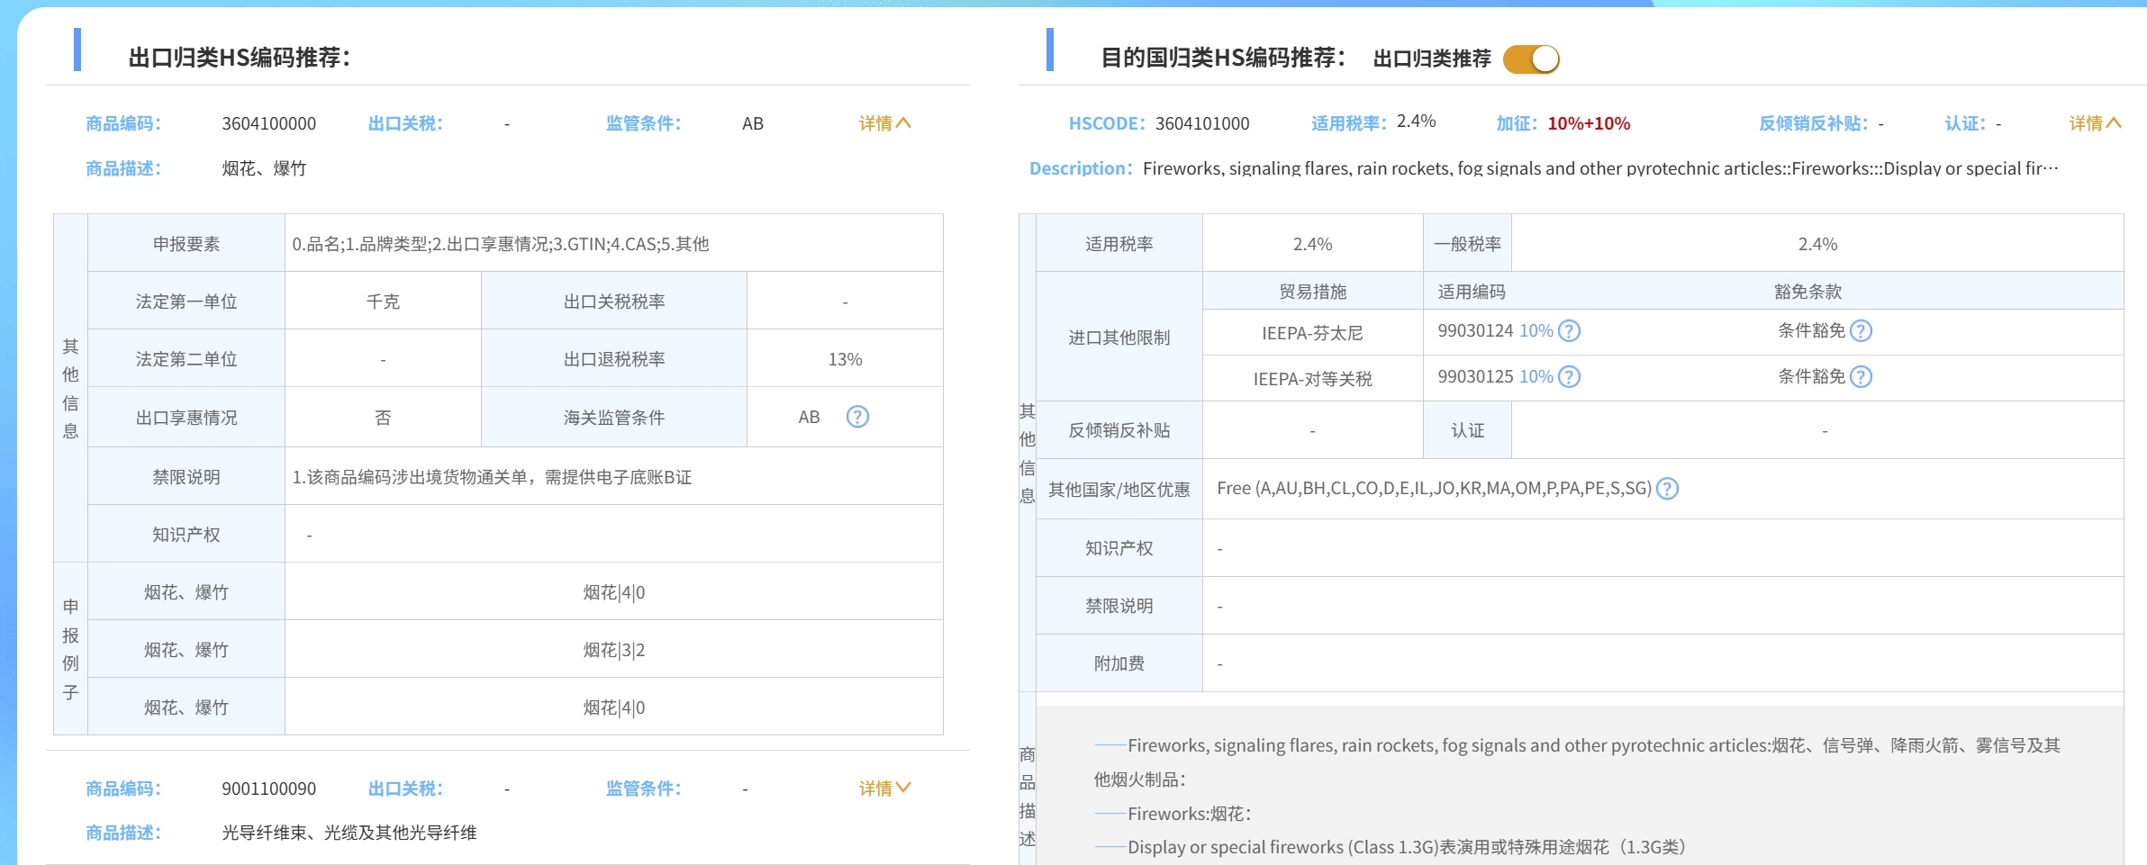Select HSCODE value 3604101000
2147x865 pixels.
(1202, 123)
